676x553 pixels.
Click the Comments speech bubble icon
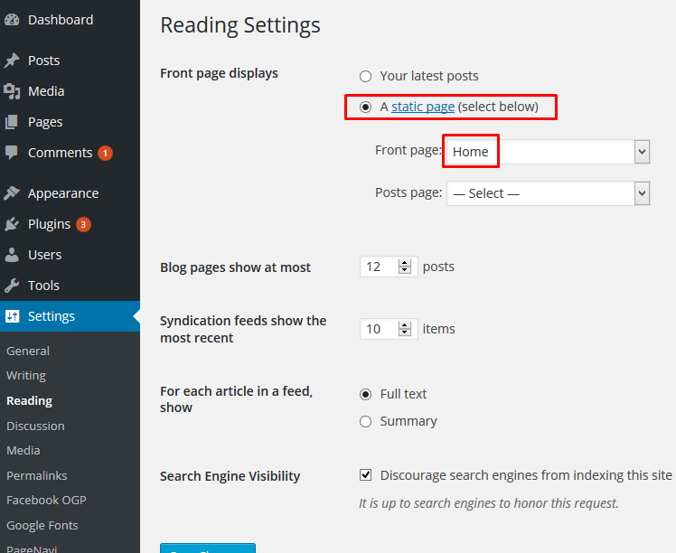[x=12, y=153]
